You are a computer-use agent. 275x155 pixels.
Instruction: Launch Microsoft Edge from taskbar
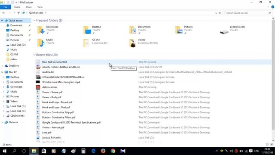tap(93, 151)
